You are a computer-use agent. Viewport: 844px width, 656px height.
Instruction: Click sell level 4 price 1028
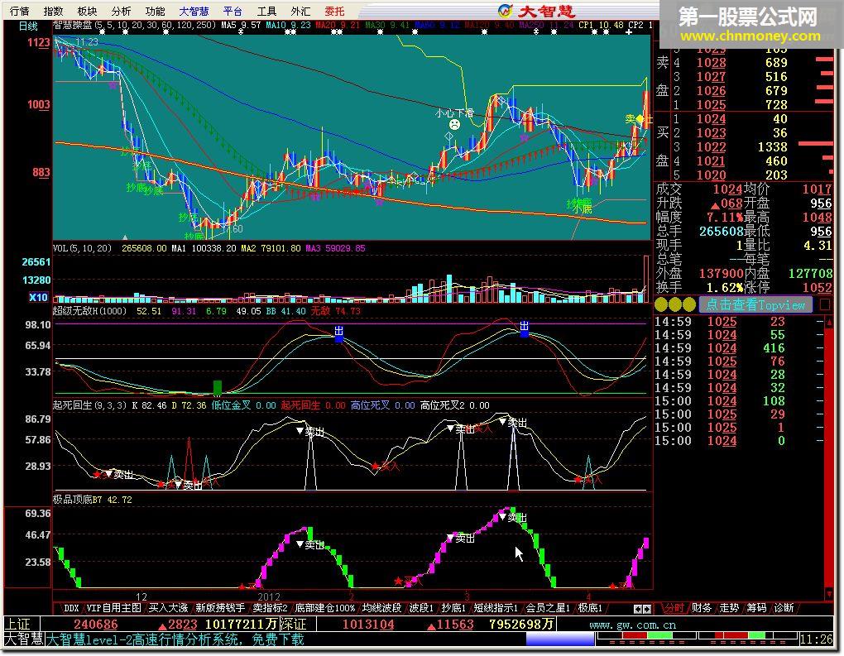pyautogui.click(x=711, y=63)
